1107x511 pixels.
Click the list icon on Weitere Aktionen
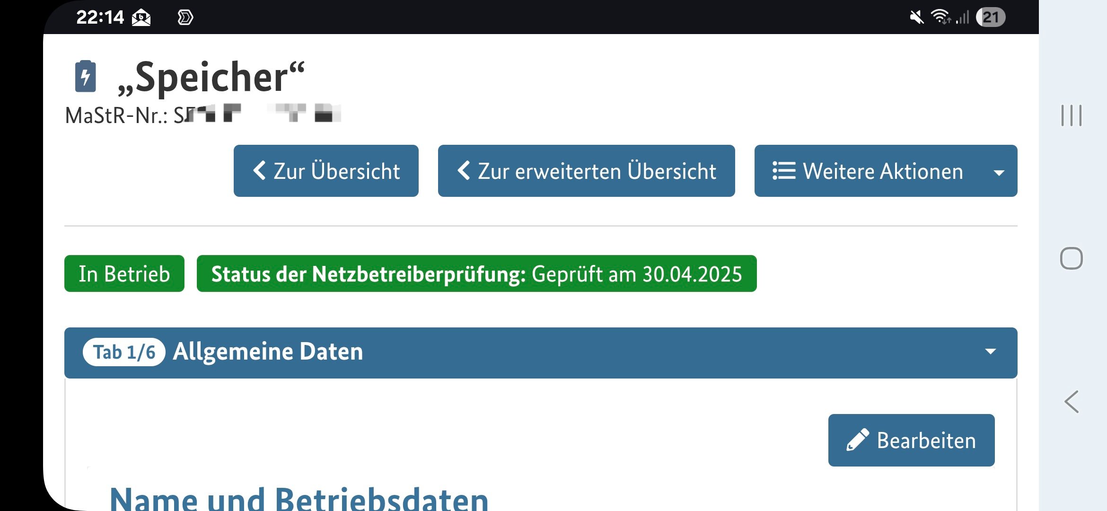pyautogui.click(x=785, y=171)
